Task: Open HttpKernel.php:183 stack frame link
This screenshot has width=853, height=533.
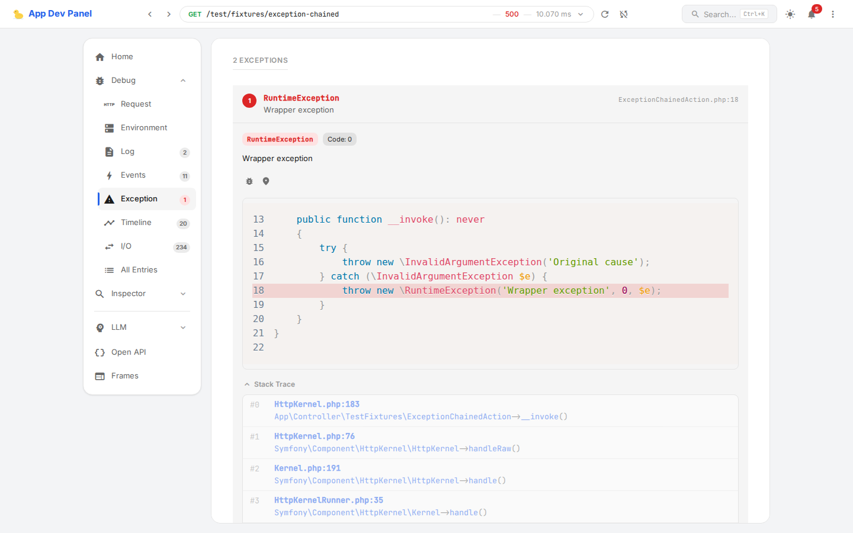Action: tap(317, 404)
